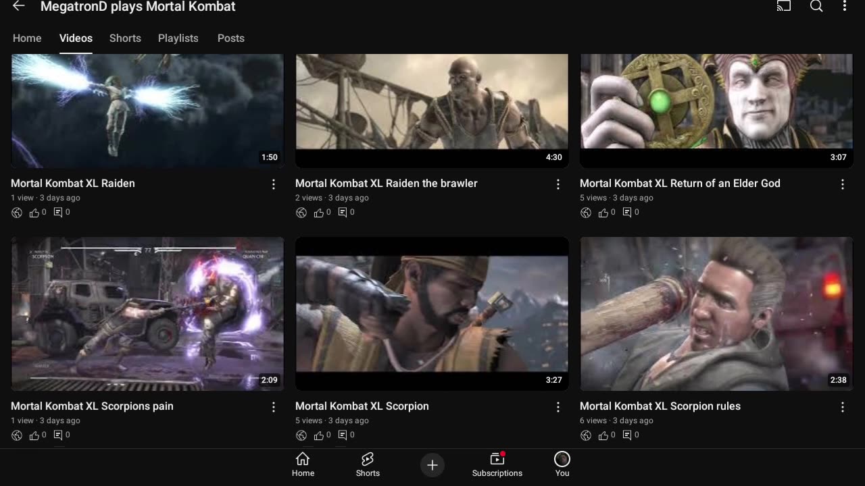Click the title Mortal Kombat XL Raiden

(73, 184)
